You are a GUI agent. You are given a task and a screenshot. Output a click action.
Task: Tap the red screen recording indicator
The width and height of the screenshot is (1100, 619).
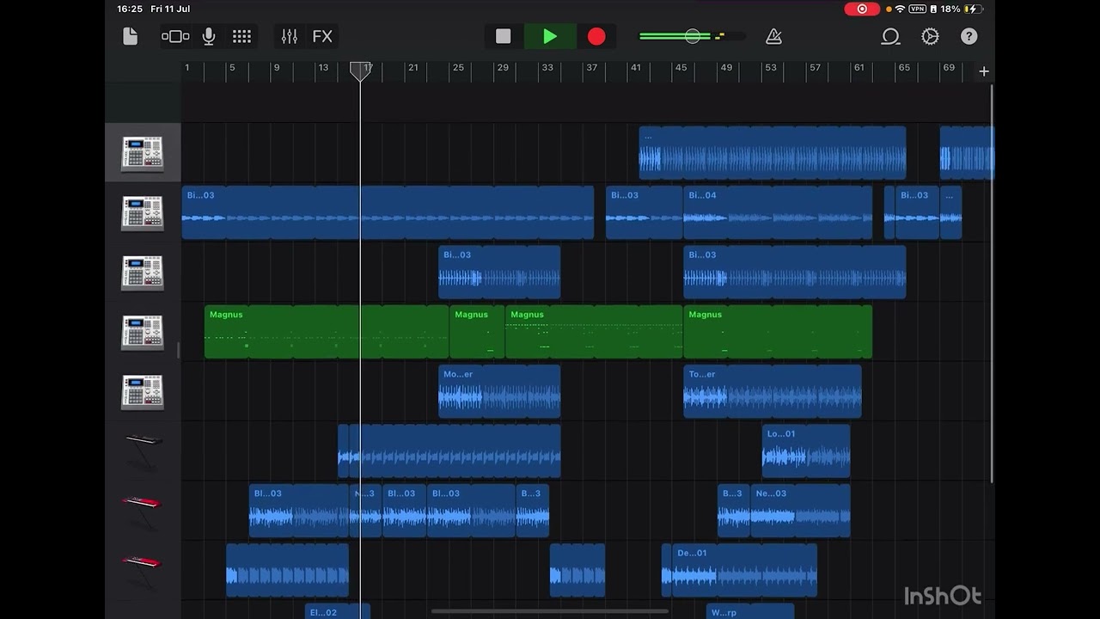click(862, 9)
